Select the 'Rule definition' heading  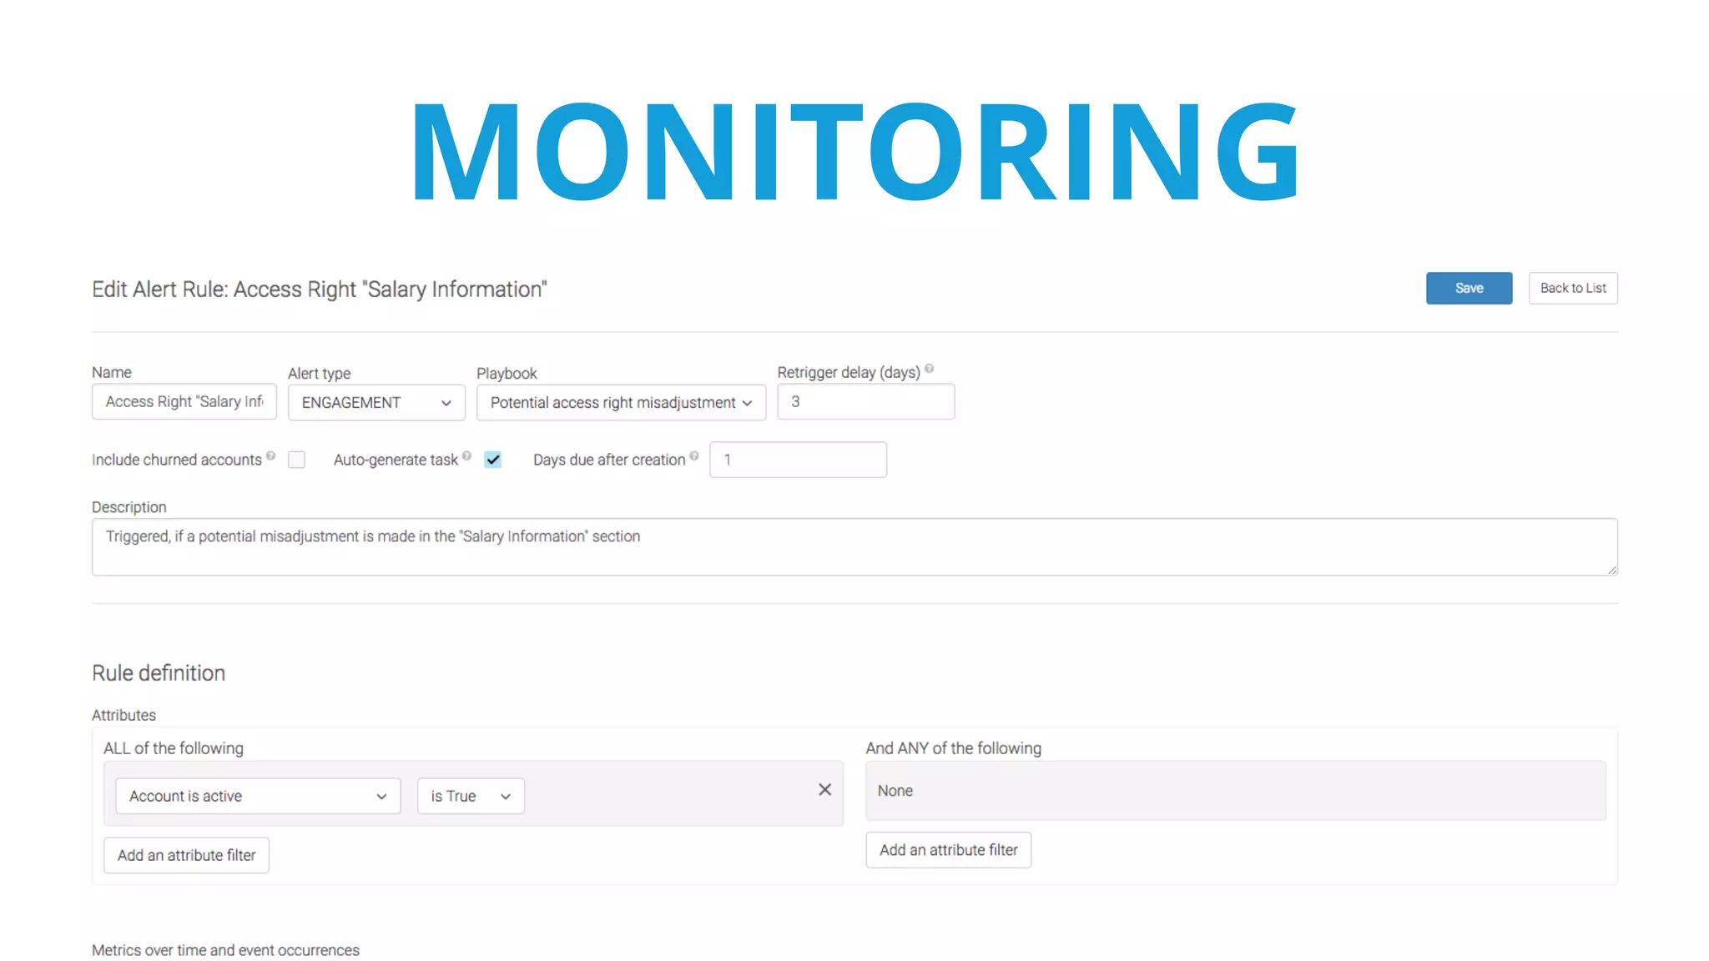pos(159,673)
